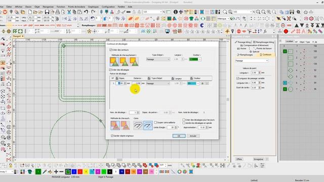Click the Open folder icon
The image size is (324, 182).
35,12
